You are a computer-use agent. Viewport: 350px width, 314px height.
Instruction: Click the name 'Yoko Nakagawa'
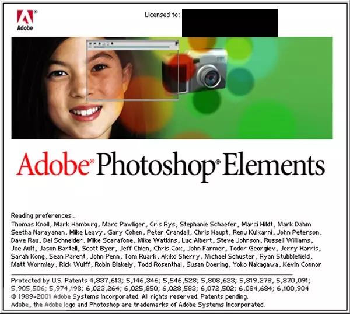pos(256,264)
